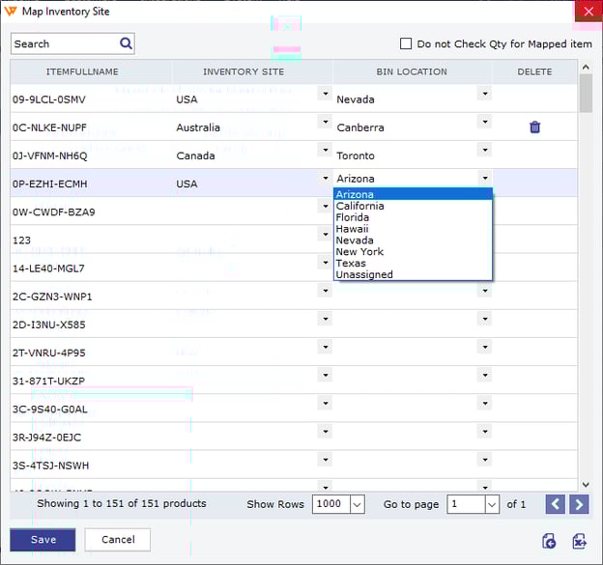Click the Save button

[x=43, y=540]
